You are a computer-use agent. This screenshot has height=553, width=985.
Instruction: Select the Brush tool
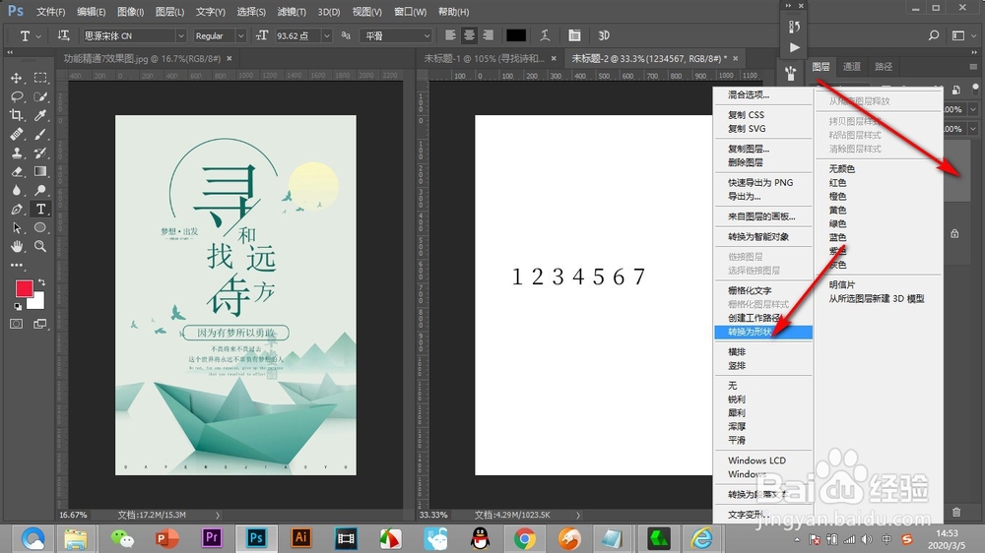[40, 135]
